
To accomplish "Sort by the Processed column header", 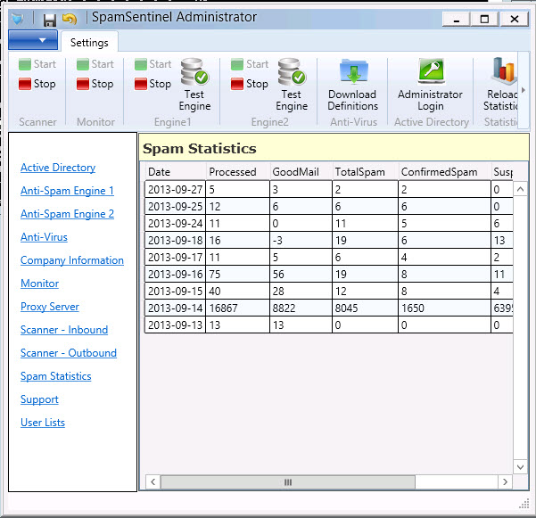I will click(x=238, y=171).
